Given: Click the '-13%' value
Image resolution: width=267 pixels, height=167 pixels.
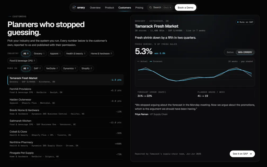Looking at the screenshot, I should [x=119, y=112].
